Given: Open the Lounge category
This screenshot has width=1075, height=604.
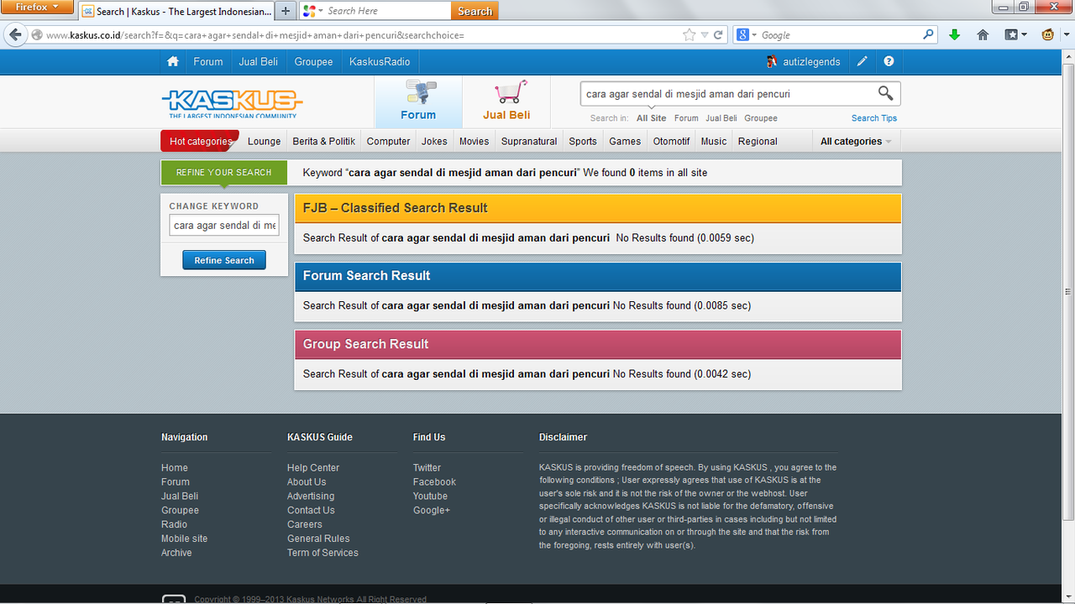Looking at the screenshot, I should 264,141.
